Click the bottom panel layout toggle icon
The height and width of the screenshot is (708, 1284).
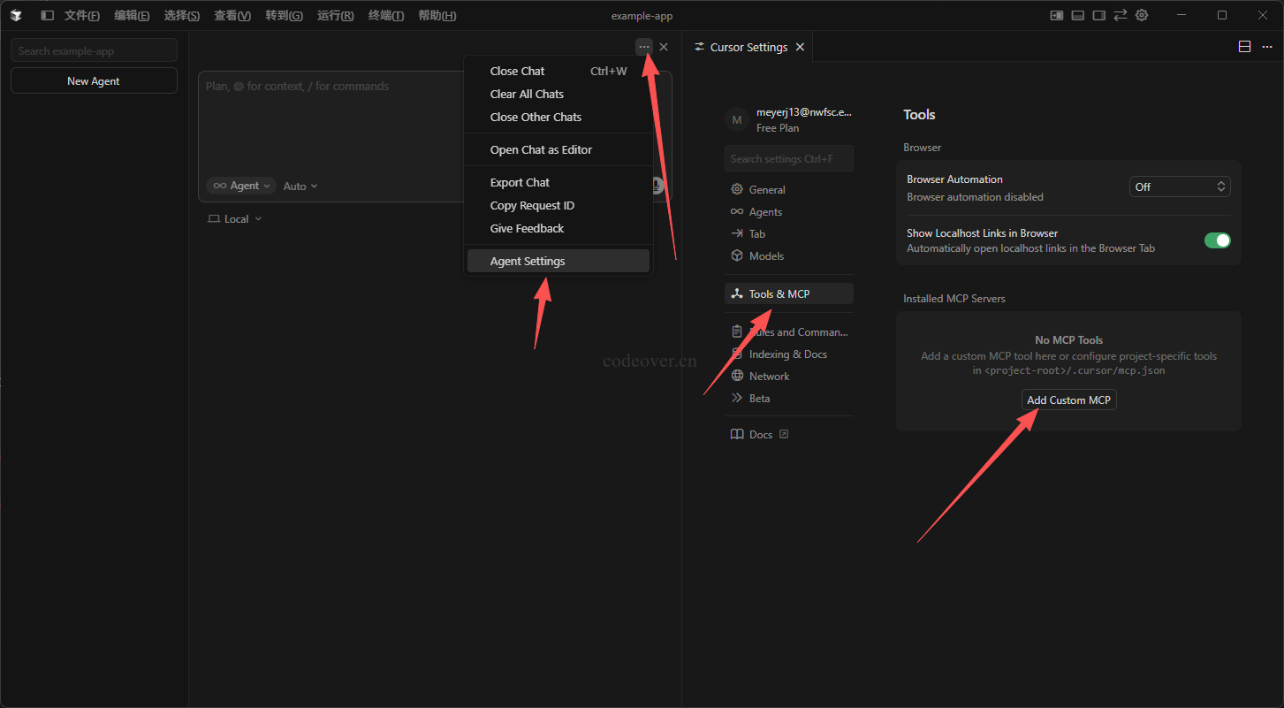point(1078,15)
